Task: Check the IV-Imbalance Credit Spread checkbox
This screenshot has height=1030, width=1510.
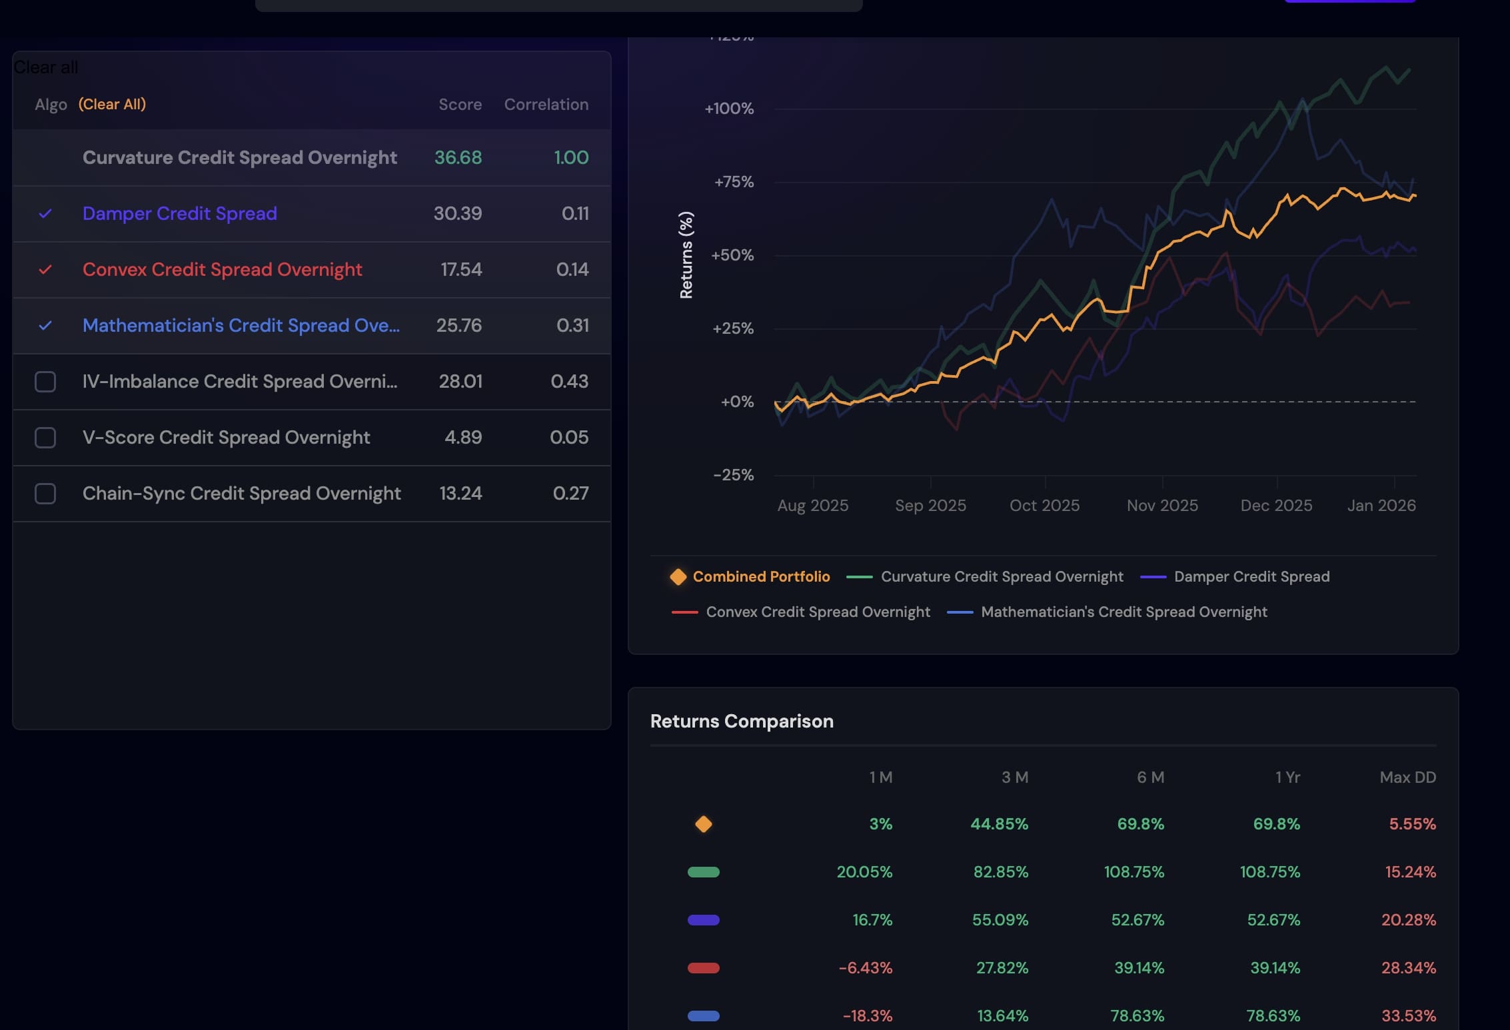Action: [45, 382]
